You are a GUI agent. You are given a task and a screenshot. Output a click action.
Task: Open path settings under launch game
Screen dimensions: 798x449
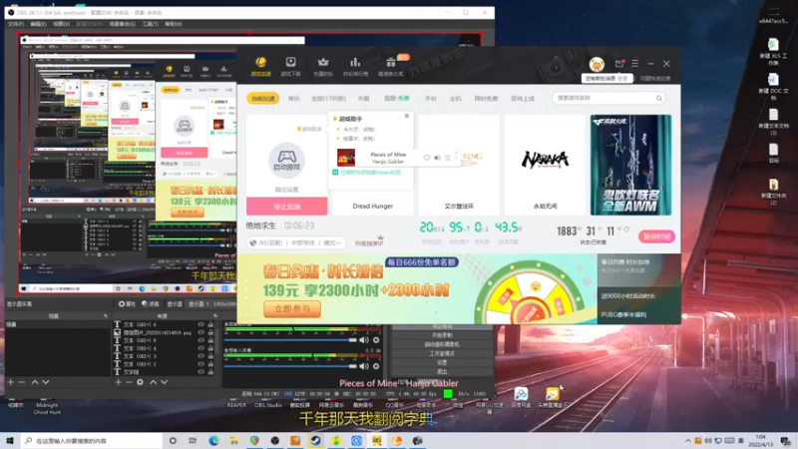(286, 190)
